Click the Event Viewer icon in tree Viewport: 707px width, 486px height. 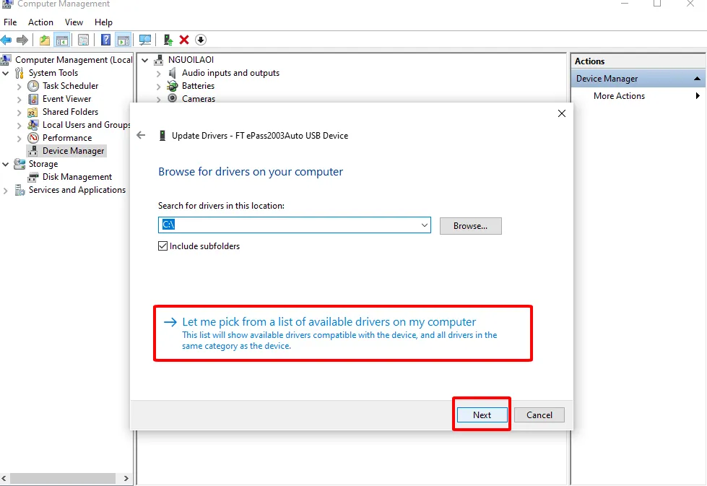tap(33, 99)
